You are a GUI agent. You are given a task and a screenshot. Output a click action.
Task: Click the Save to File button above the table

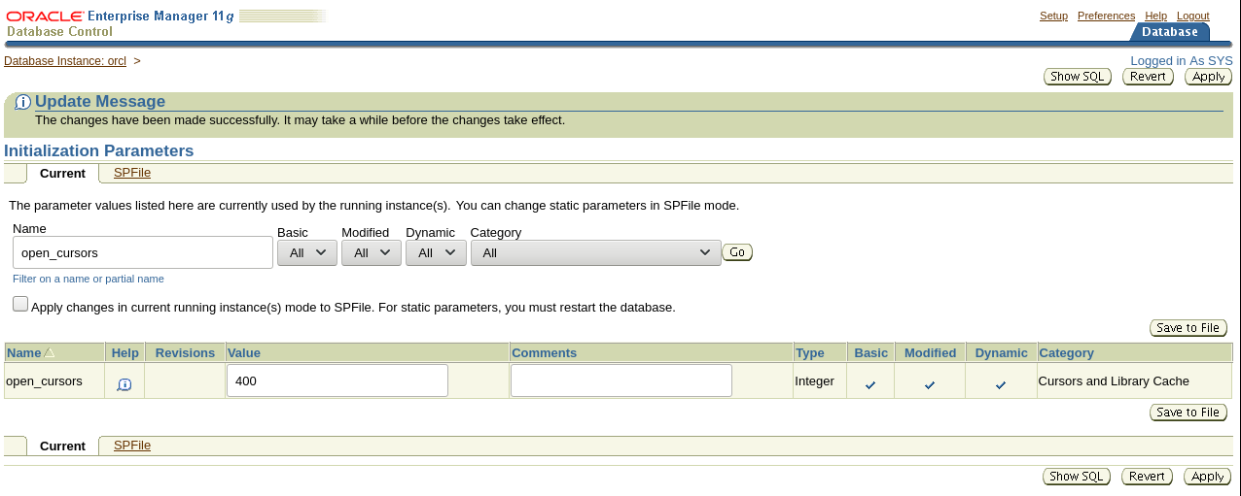[1188, 328]
